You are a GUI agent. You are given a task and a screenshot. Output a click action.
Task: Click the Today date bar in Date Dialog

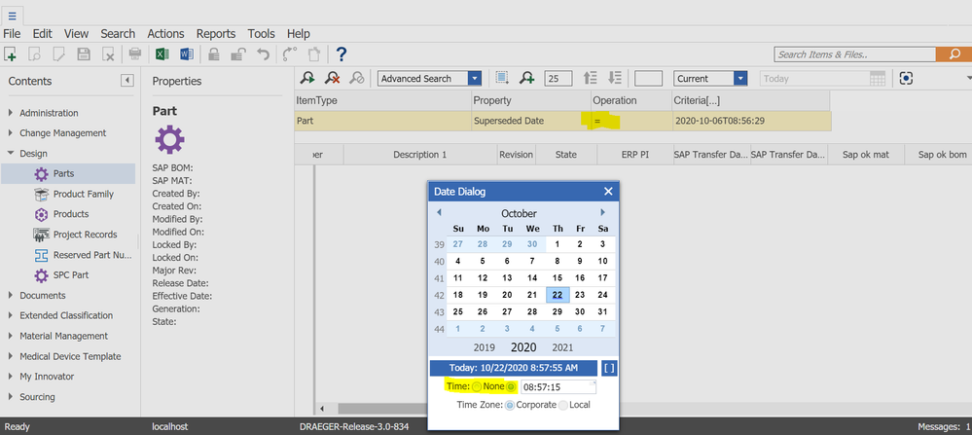pyautogui.click(x=513, y=368)
